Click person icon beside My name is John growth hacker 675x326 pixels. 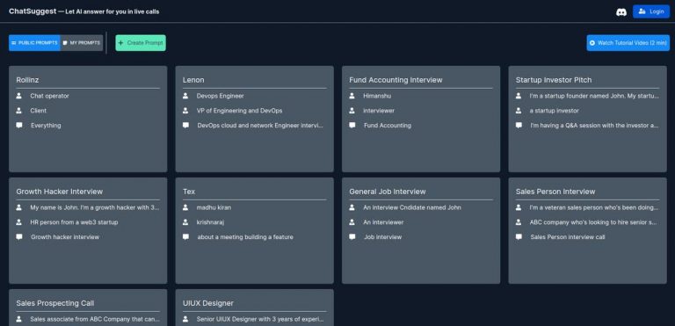pos(19,207)
